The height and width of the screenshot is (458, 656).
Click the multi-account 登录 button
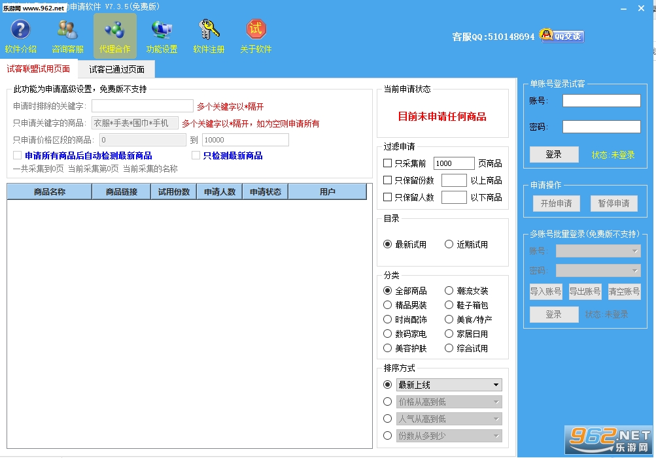pos(554,314)
